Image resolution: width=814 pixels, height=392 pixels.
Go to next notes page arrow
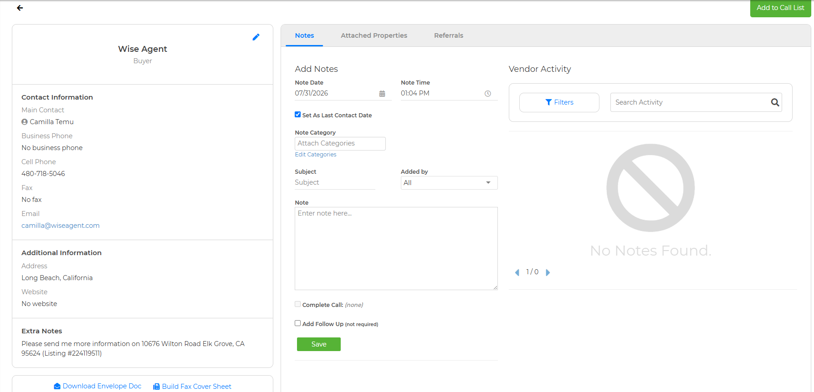click(548, 272)
